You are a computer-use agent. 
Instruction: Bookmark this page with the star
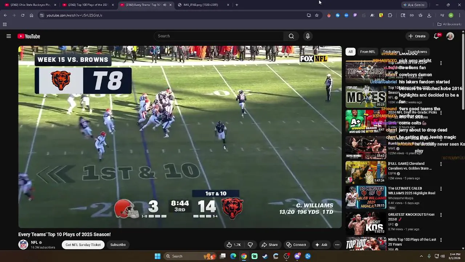point(317,15)
